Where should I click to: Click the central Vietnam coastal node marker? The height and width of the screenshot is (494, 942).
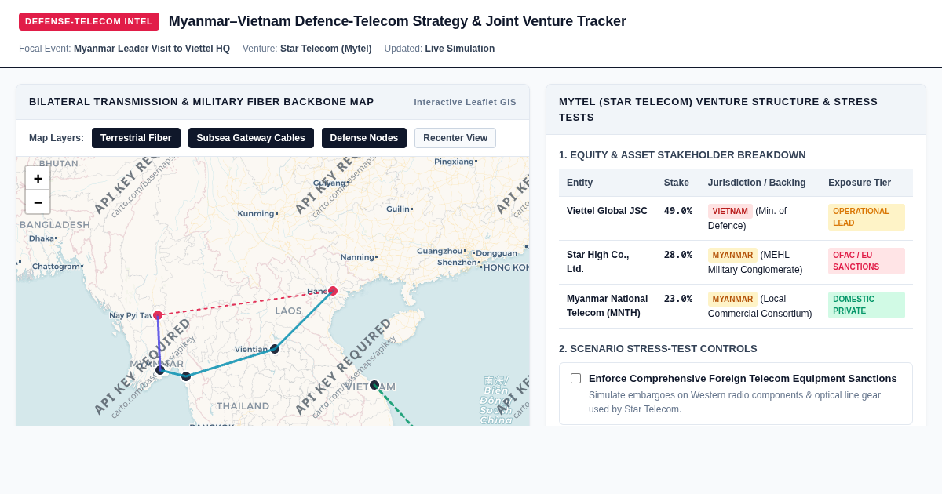pos(374,385)
